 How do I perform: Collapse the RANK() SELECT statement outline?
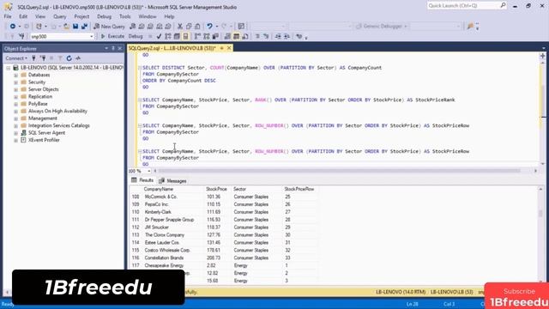tap(140, 100)
